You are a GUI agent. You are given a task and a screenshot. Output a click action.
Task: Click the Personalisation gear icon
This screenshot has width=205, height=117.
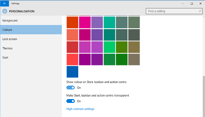[5, 11]
